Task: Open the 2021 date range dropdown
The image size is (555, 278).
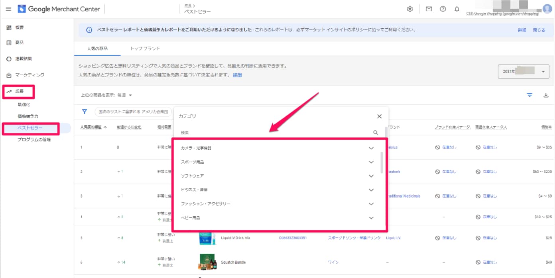Action: pyautogui.click(x=523, y=72)
